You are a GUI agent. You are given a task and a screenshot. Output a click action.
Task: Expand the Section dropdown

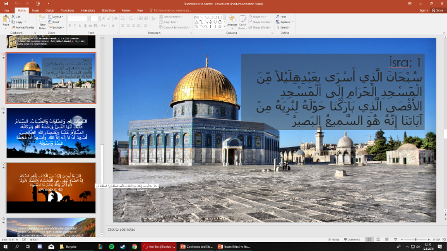pyautogui.click(x=56, y=28)
